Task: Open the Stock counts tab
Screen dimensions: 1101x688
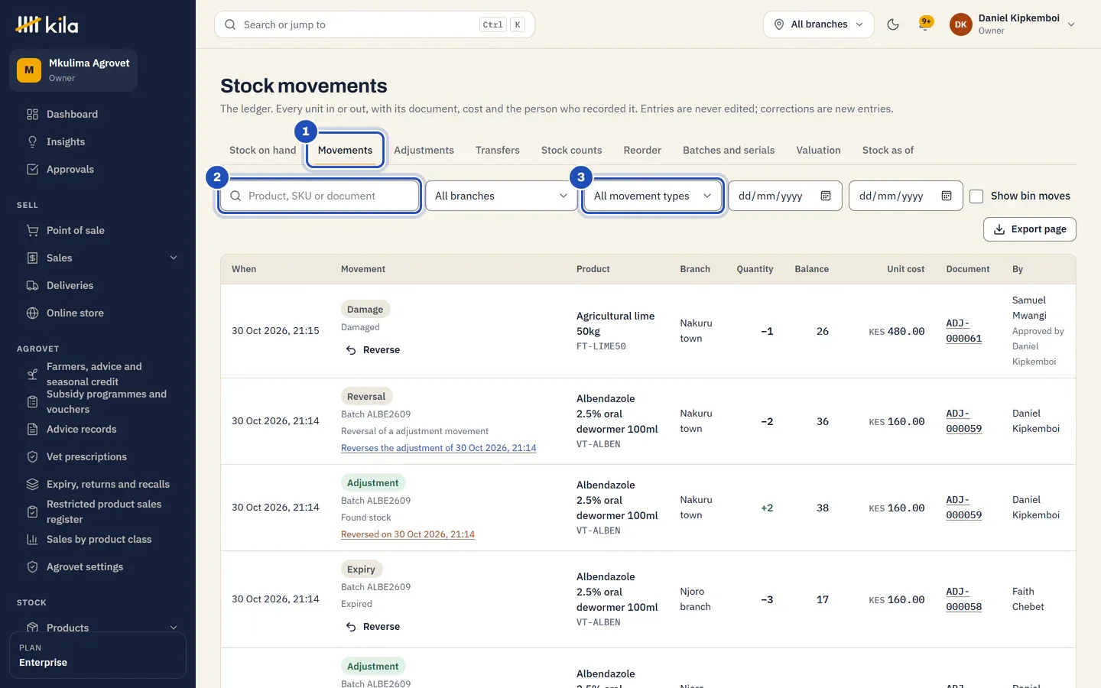Action: point(571,150)
